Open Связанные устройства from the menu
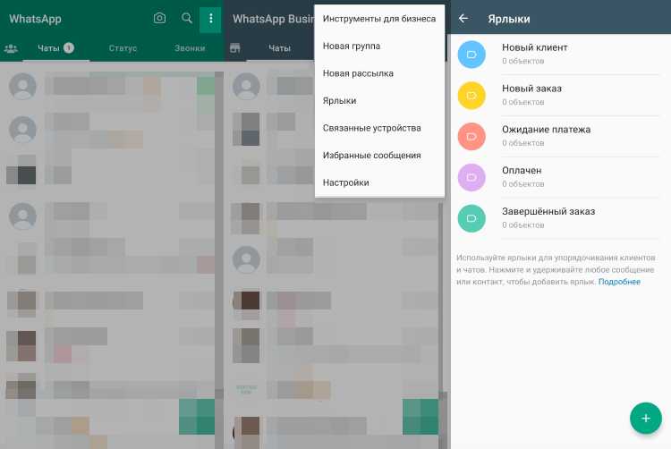Screen dimensions: 671x449 (379, 128)
